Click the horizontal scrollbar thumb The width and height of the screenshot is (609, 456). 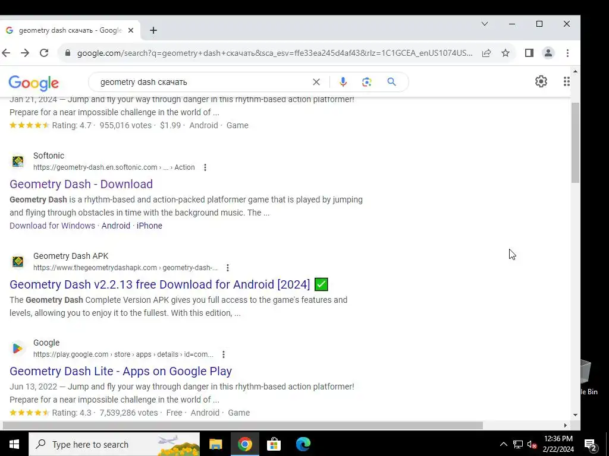243,425
